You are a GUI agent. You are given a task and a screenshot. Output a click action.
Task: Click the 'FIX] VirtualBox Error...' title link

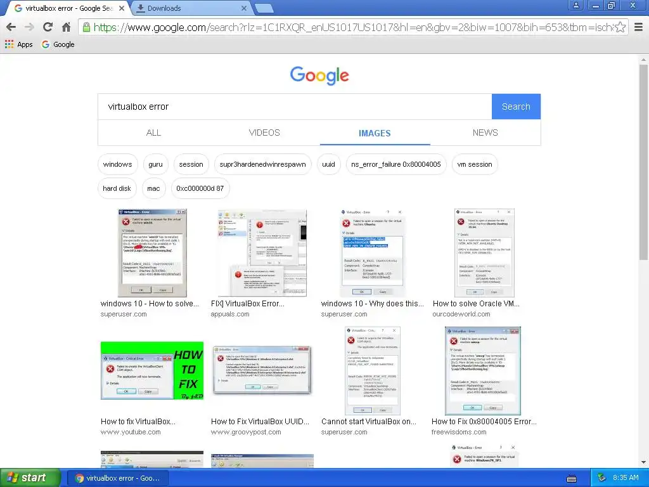(248, 304)
